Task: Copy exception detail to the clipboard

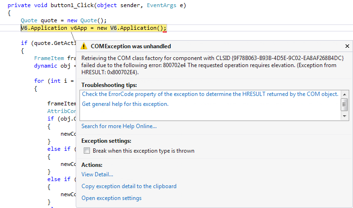Action: tap(129, 186)
